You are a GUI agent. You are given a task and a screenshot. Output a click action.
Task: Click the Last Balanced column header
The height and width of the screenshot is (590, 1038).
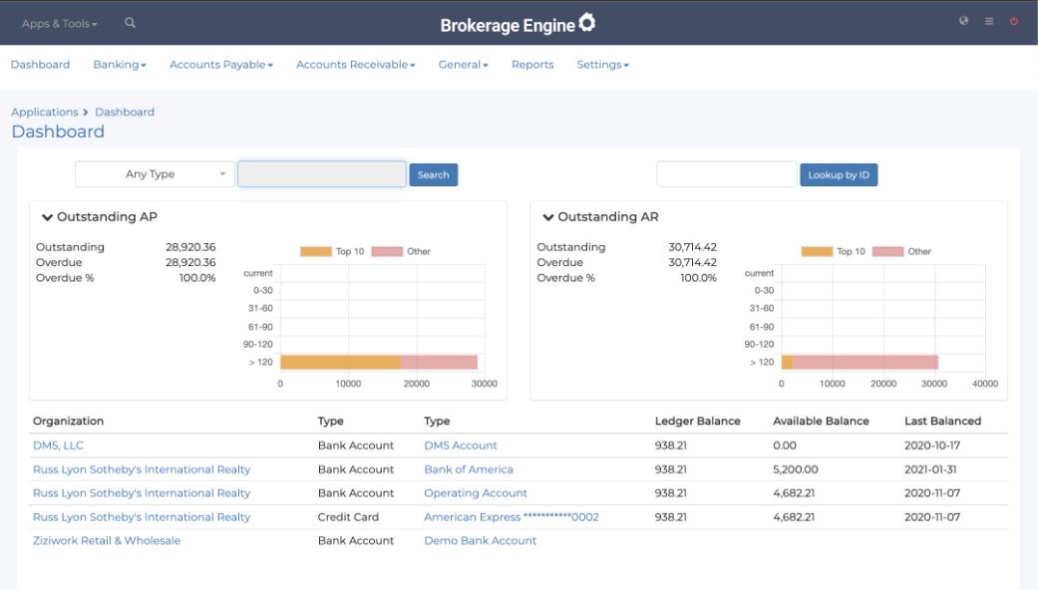pyautogui.click(x=942, y=421)
